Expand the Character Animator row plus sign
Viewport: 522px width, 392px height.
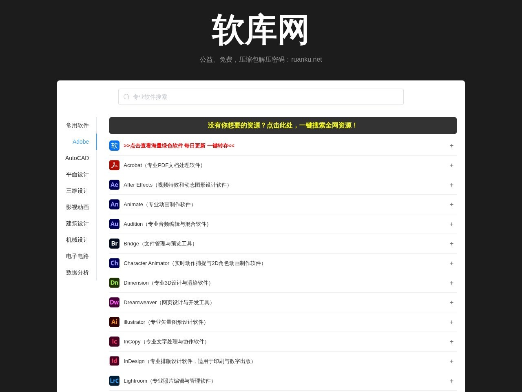point(451,263)
